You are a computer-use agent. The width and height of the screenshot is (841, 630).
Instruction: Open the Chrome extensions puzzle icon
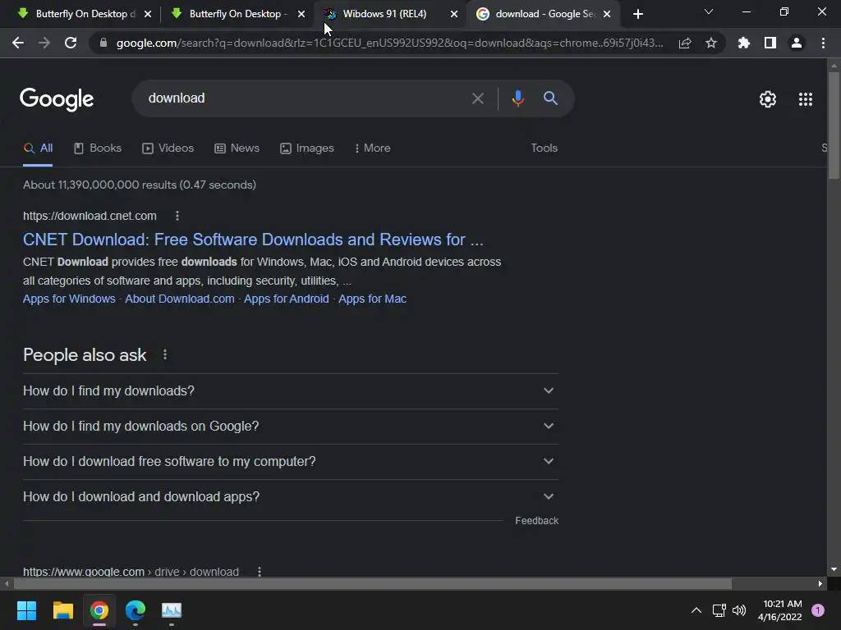[x=744, y=43]
